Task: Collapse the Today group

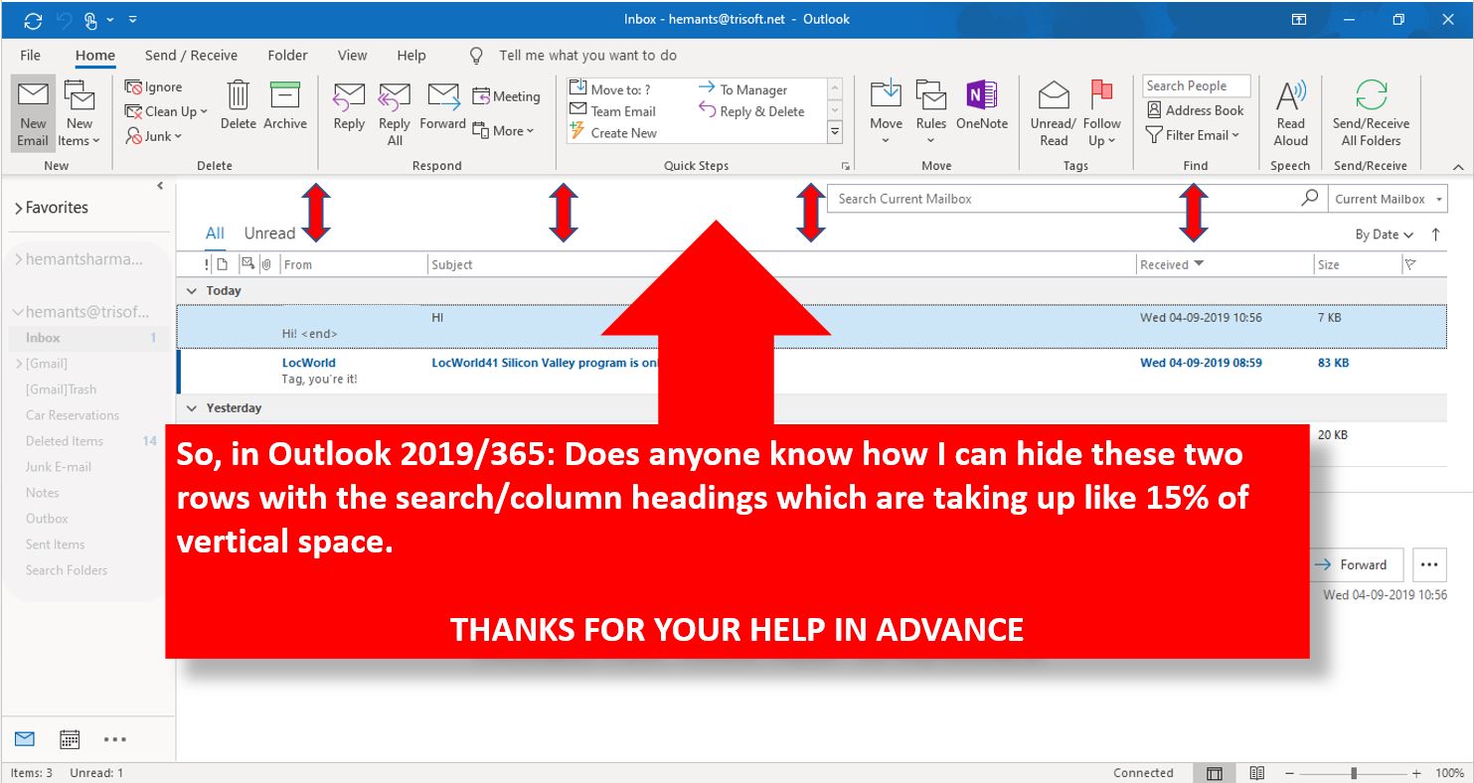Action: point(192,291)
